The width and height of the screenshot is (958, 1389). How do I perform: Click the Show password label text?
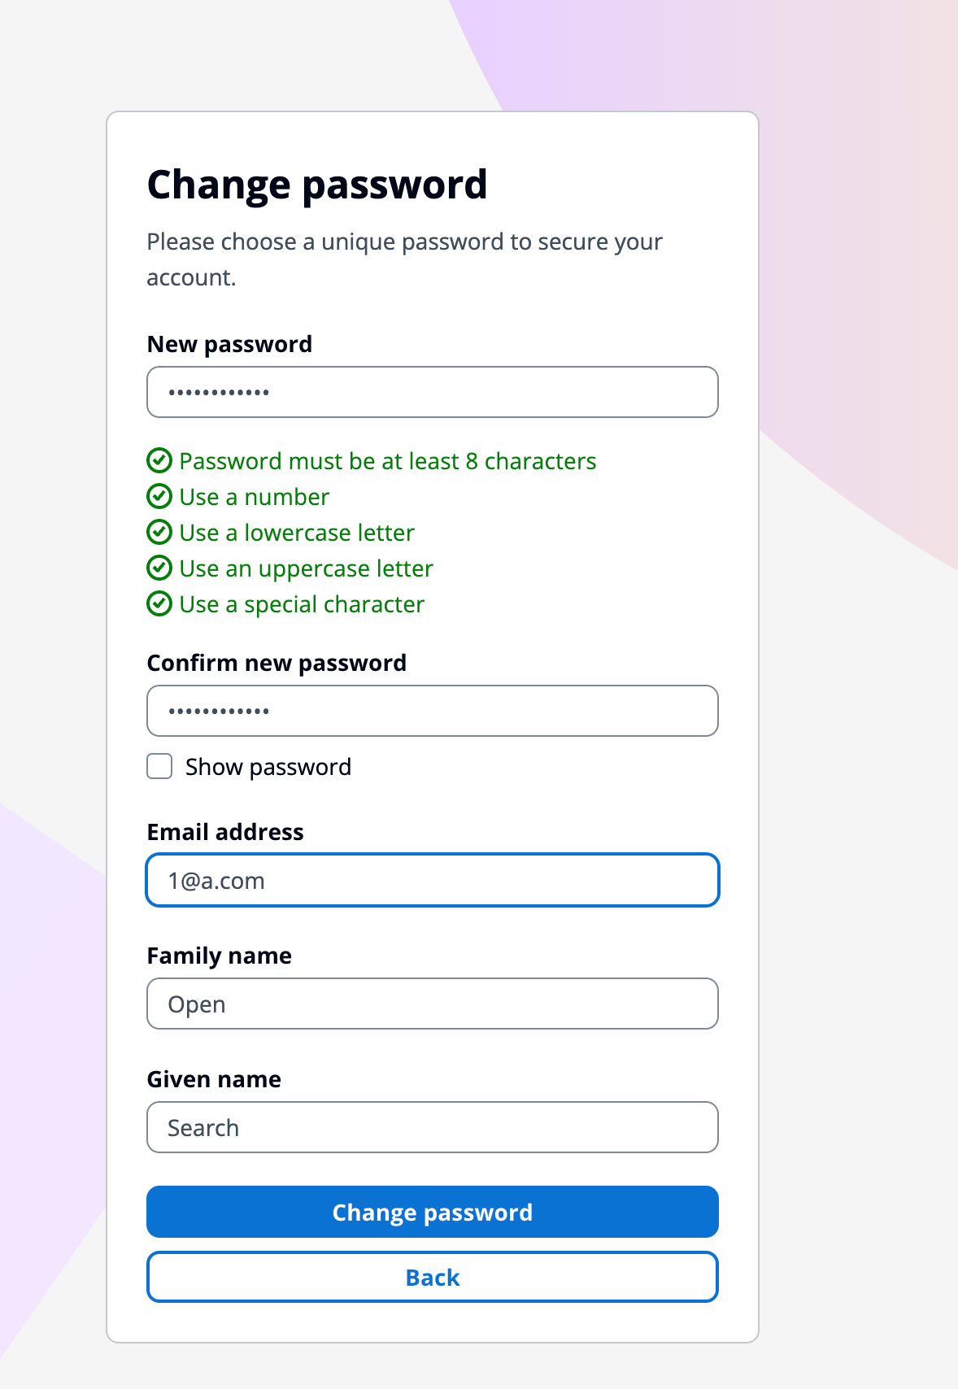click(x=268, y=767)
